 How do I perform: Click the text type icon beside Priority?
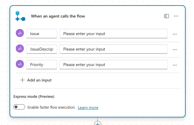[20, 65]
